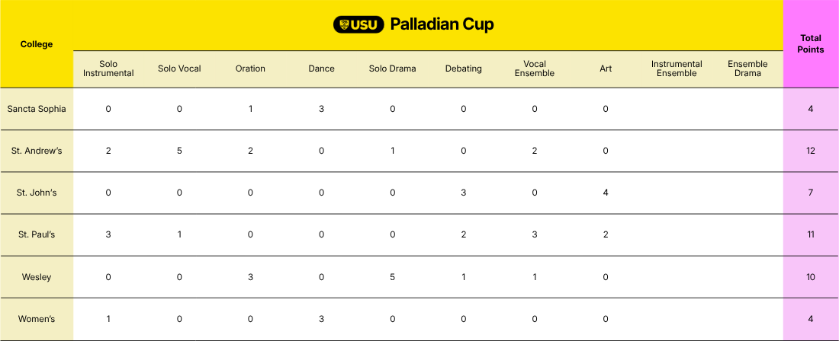Viewport: 839px width, 341px height.
Task: Click the Ensemble Drama column header
Action: pos(747,69)
